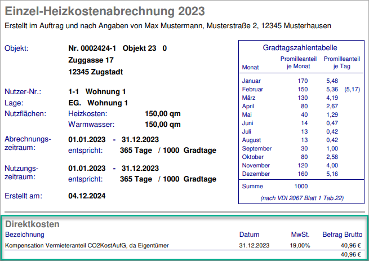Click the "Abrechnungs-zeitraum:" label

(28, 143)
